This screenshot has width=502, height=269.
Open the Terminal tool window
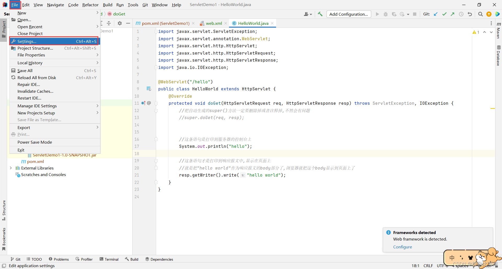pyautogui.click(x=109, y=259)
